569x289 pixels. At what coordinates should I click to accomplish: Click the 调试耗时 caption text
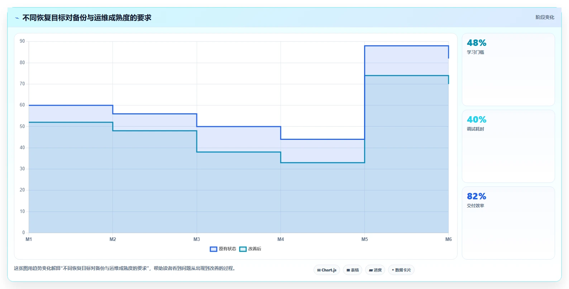pyautogui.click(x=475, y=129)
